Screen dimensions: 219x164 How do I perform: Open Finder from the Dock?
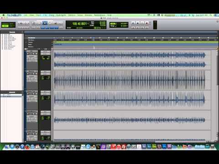7,147
